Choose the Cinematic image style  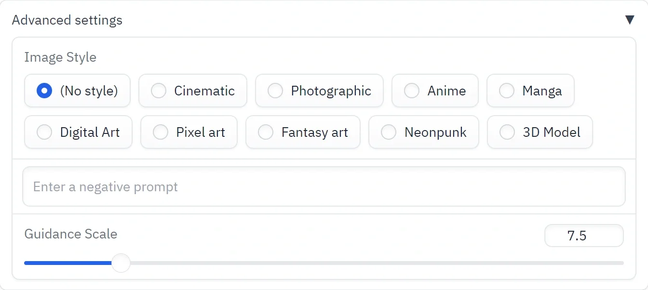[x=159, y=91]
